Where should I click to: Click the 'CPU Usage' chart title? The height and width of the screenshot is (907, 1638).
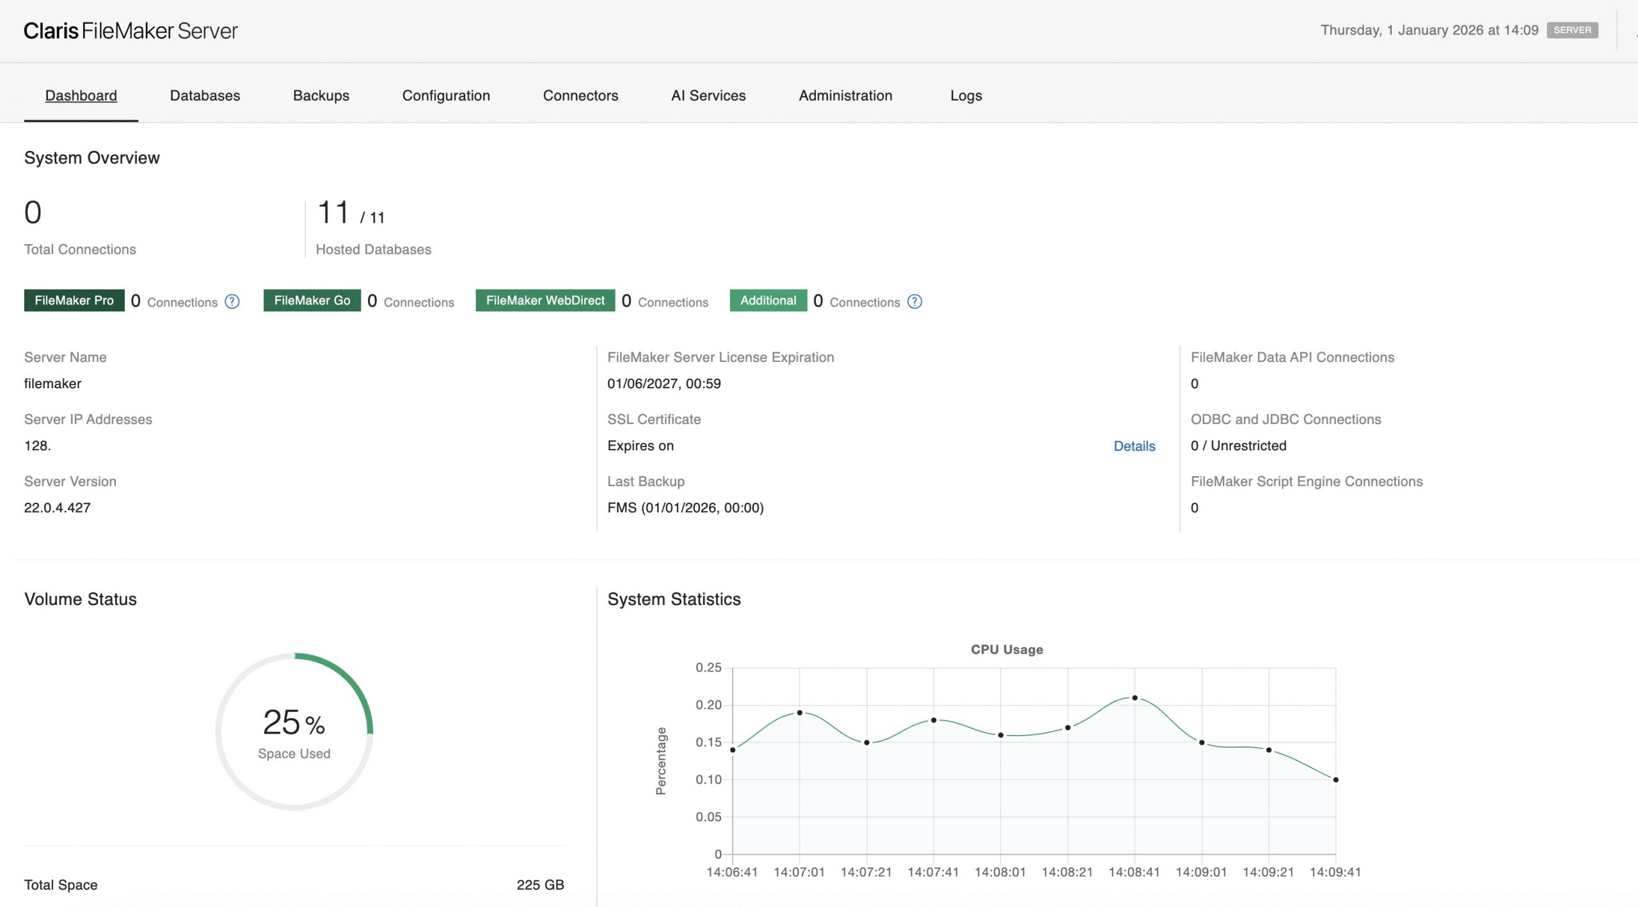tap(1006, 649)
